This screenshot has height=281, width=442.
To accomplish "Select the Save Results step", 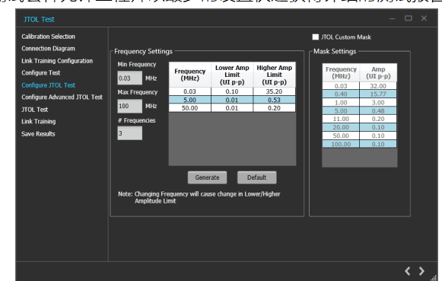I will pyautogui.click(x=38, y=134).
